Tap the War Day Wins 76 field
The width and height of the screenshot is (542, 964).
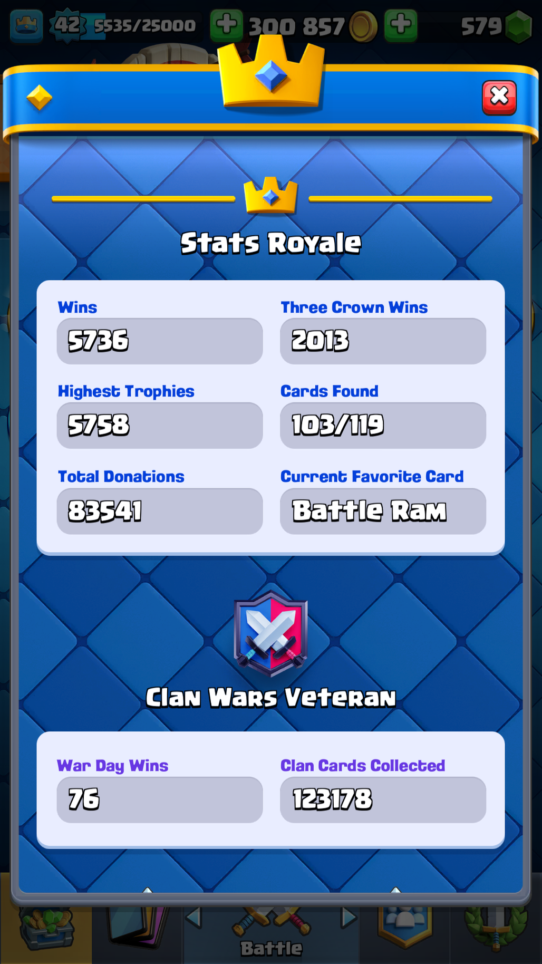tap(160, 799)
